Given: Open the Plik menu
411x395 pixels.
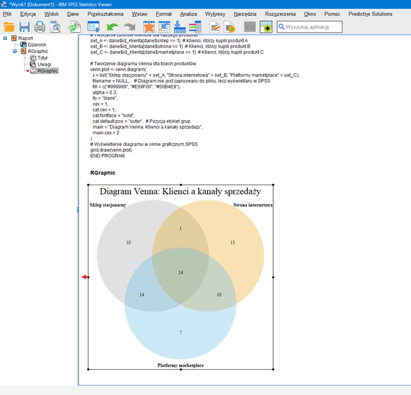Looking at the screenshot, I should pyautogui.click(x=7, y=14).
